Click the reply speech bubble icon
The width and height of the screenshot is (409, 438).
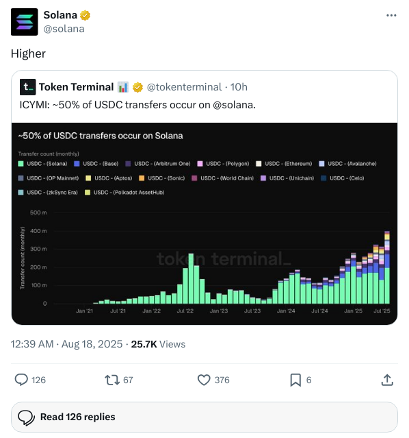click(21, 380)
